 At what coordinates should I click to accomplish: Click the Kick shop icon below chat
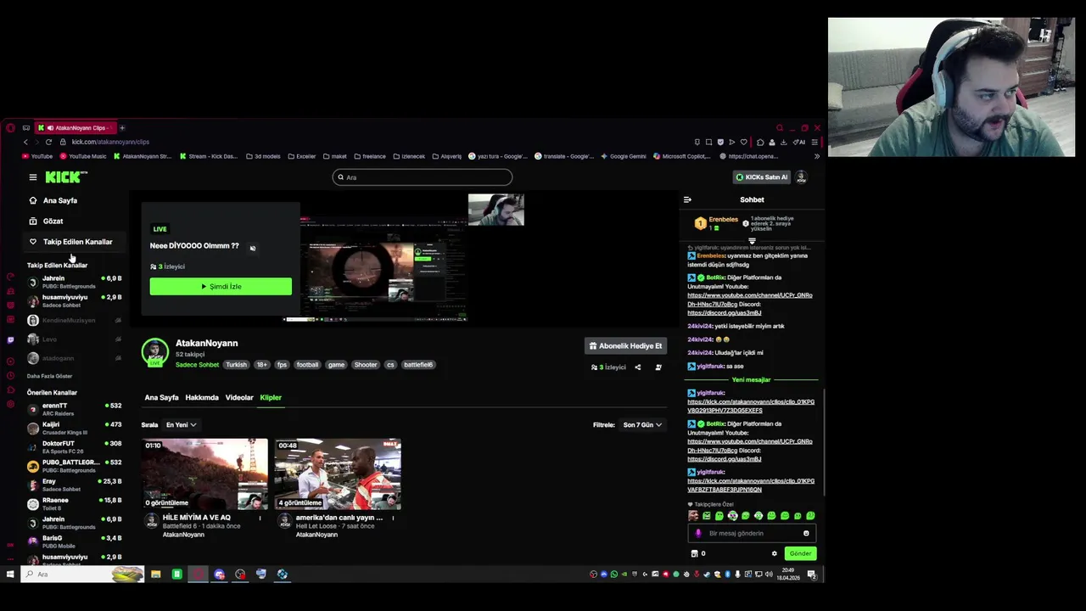(x=695, y=553)
